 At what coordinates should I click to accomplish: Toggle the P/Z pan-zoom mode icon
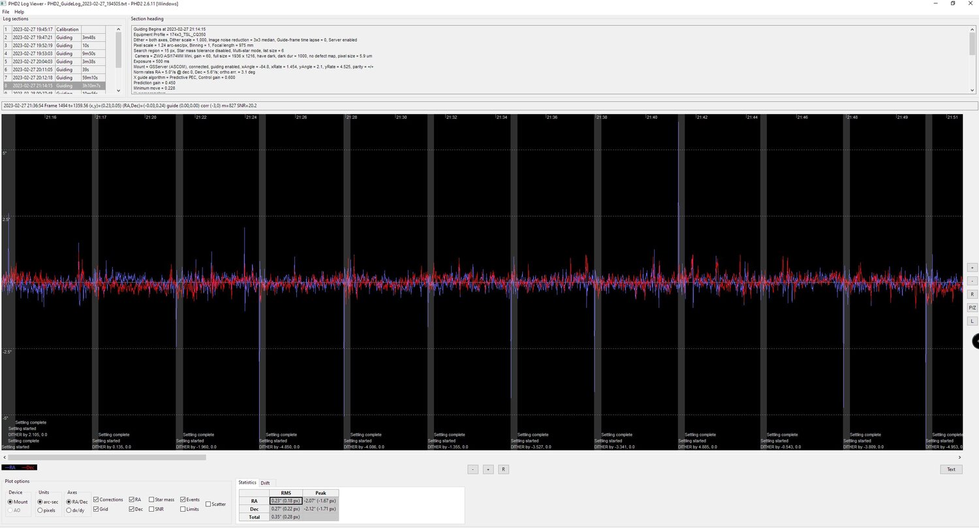pos(972,307)
